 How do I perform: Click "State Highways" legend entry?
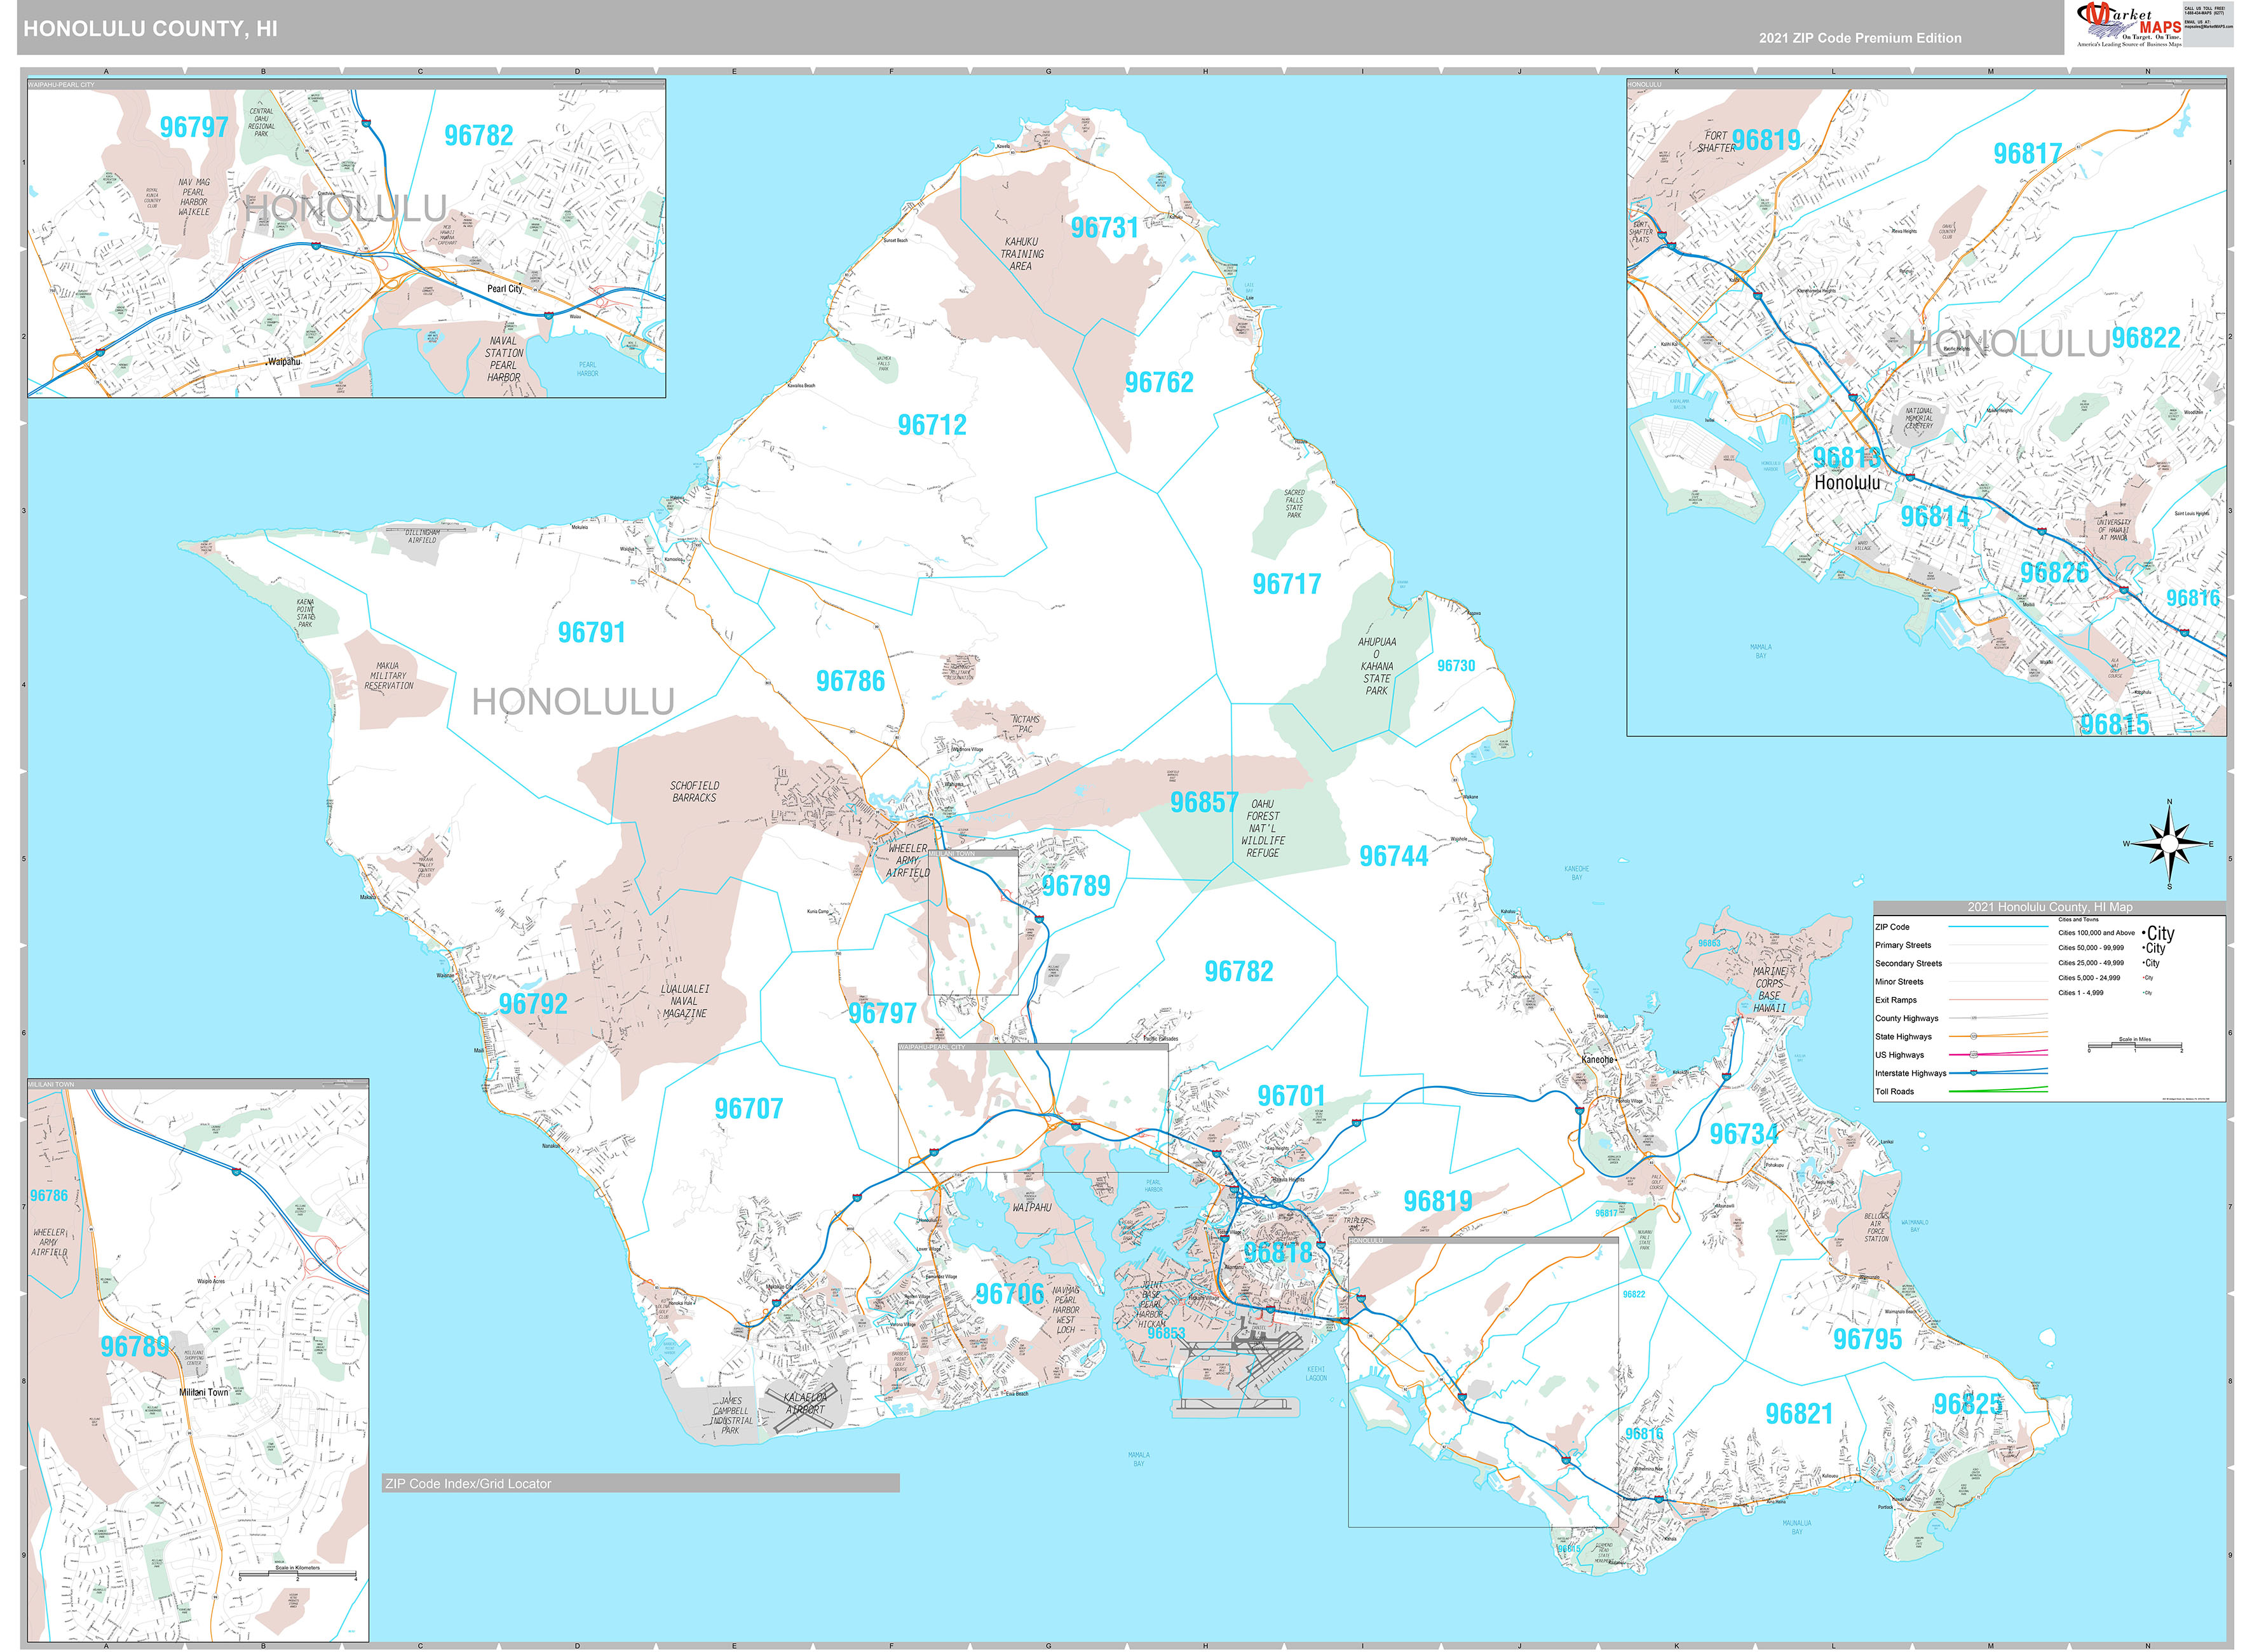[x=1903, y=1037]
